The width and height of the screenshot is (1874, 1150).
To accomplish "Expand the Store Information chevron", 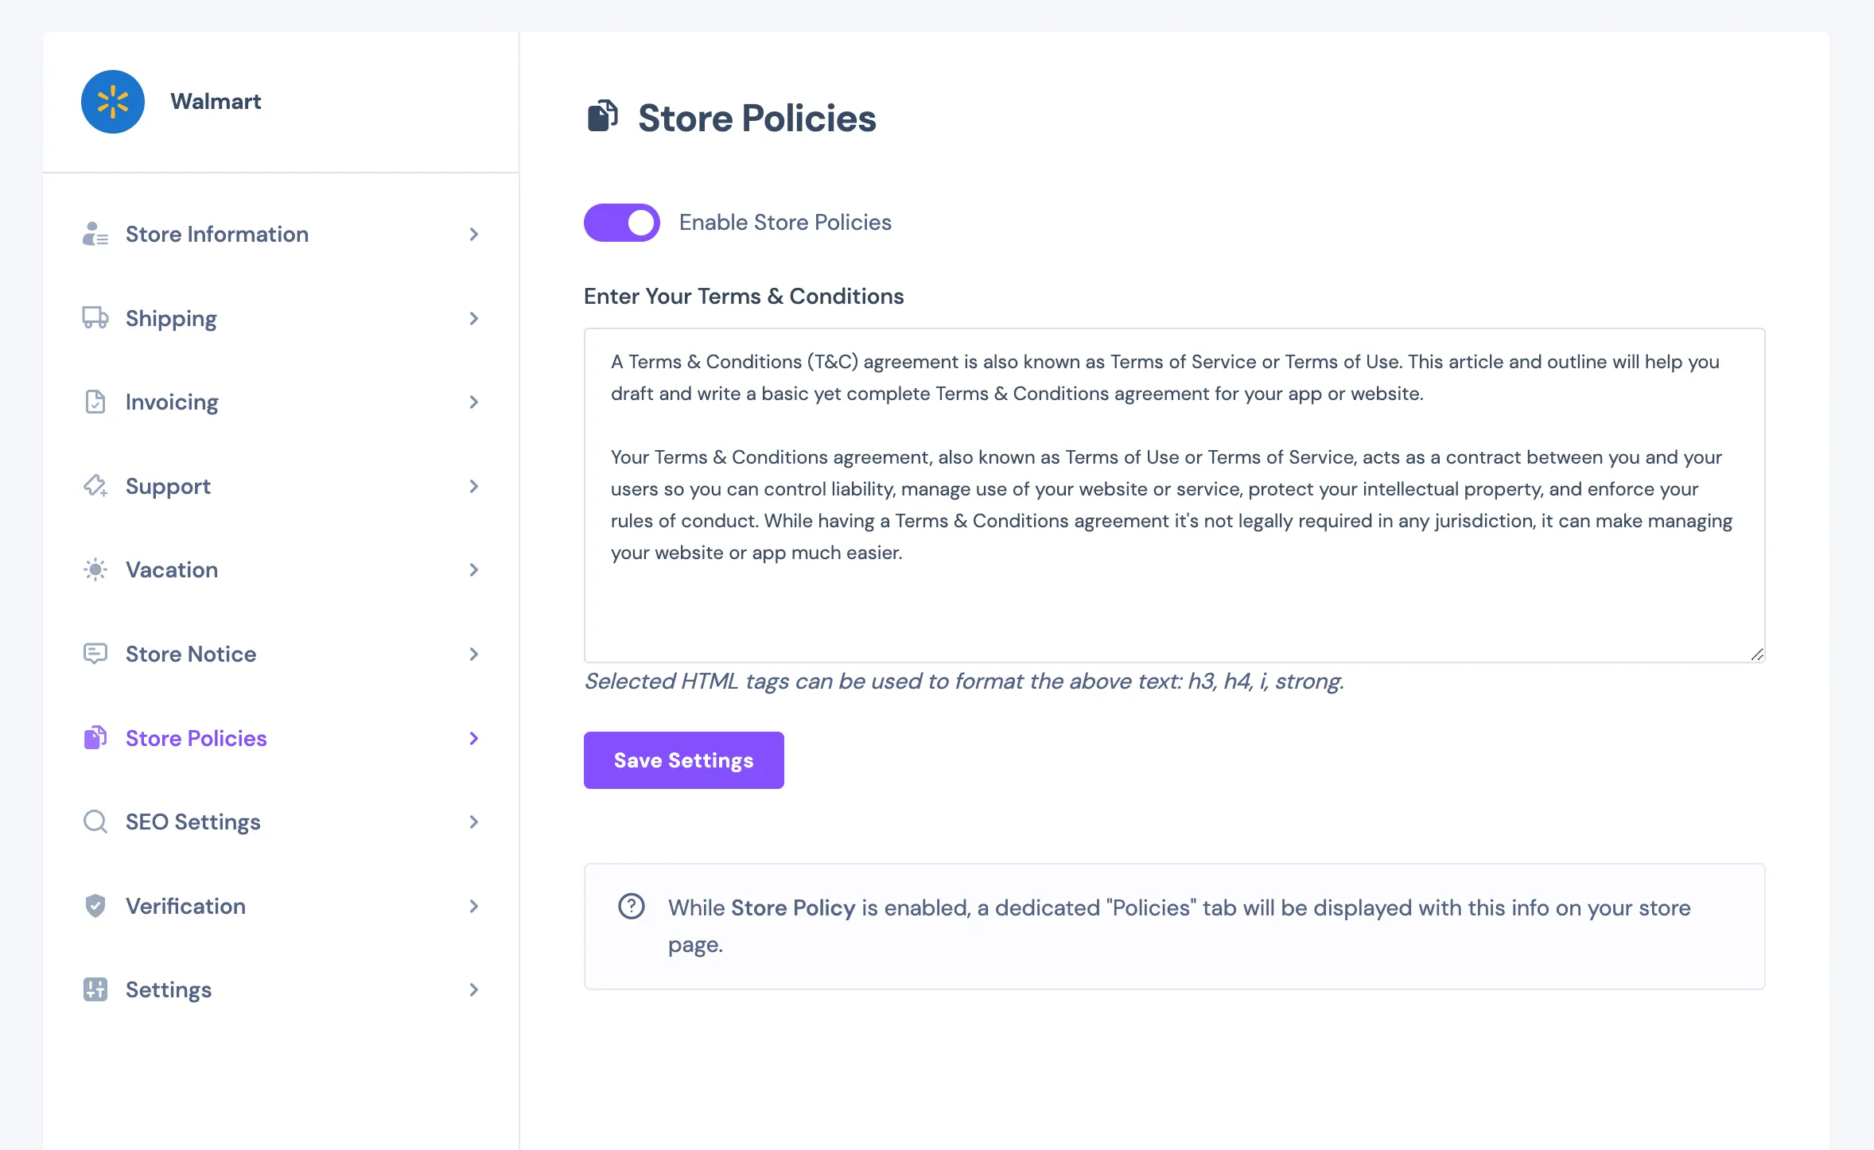I will (x=474, y=234).
